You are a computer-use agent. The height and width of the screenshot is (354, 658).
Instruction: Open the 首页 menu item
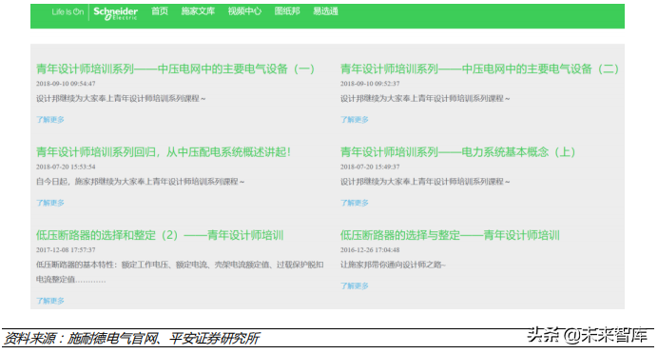[160, 11]
